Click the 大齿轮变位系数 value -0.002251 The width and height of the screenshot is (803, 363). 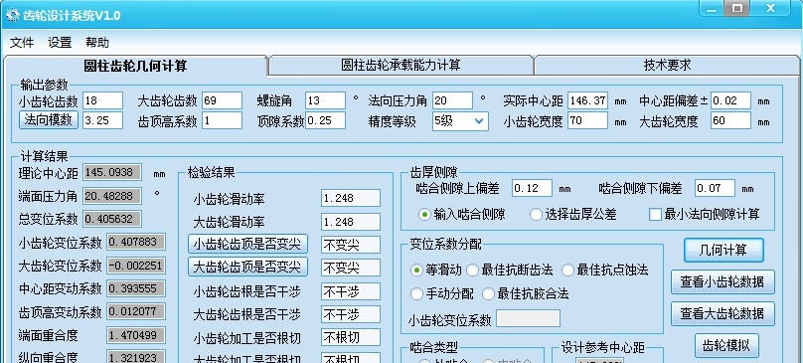(136, 266)
